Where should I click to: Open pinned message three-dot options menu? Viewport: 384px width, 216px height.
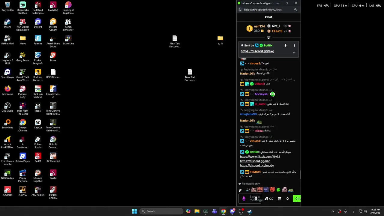click(294, 46)
